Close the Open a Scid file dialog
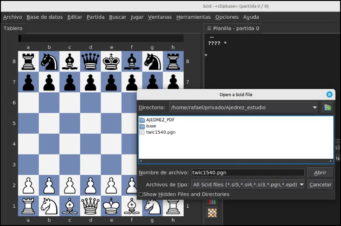 tap(329, 94)
